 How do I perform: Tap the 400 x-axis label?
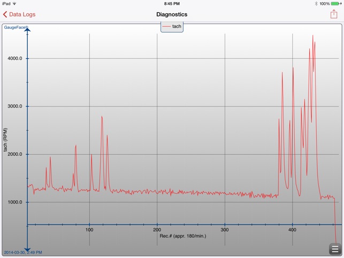292,230
